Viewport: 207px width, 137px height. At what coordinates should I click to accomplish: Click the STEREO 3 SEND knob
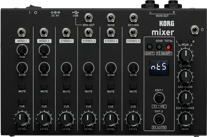click(x=111, y=68)
